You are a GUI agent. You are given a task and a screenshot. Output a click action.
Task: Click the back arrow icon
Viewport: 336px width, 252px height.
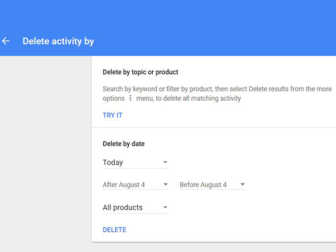(6, 41)
